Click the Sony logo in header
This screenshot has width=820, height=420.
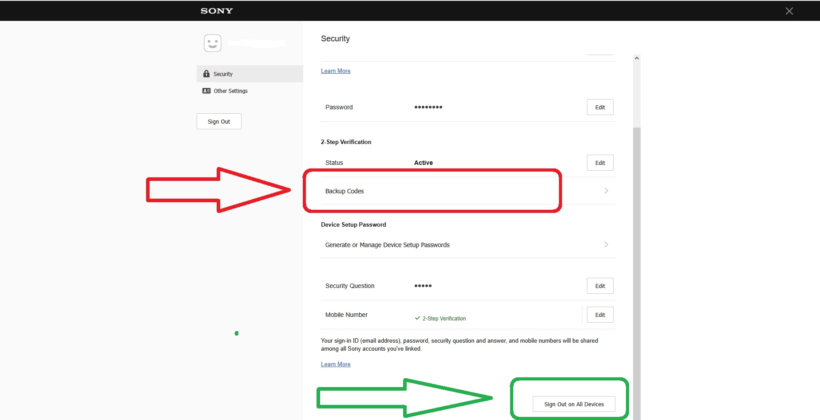(217, 11)
